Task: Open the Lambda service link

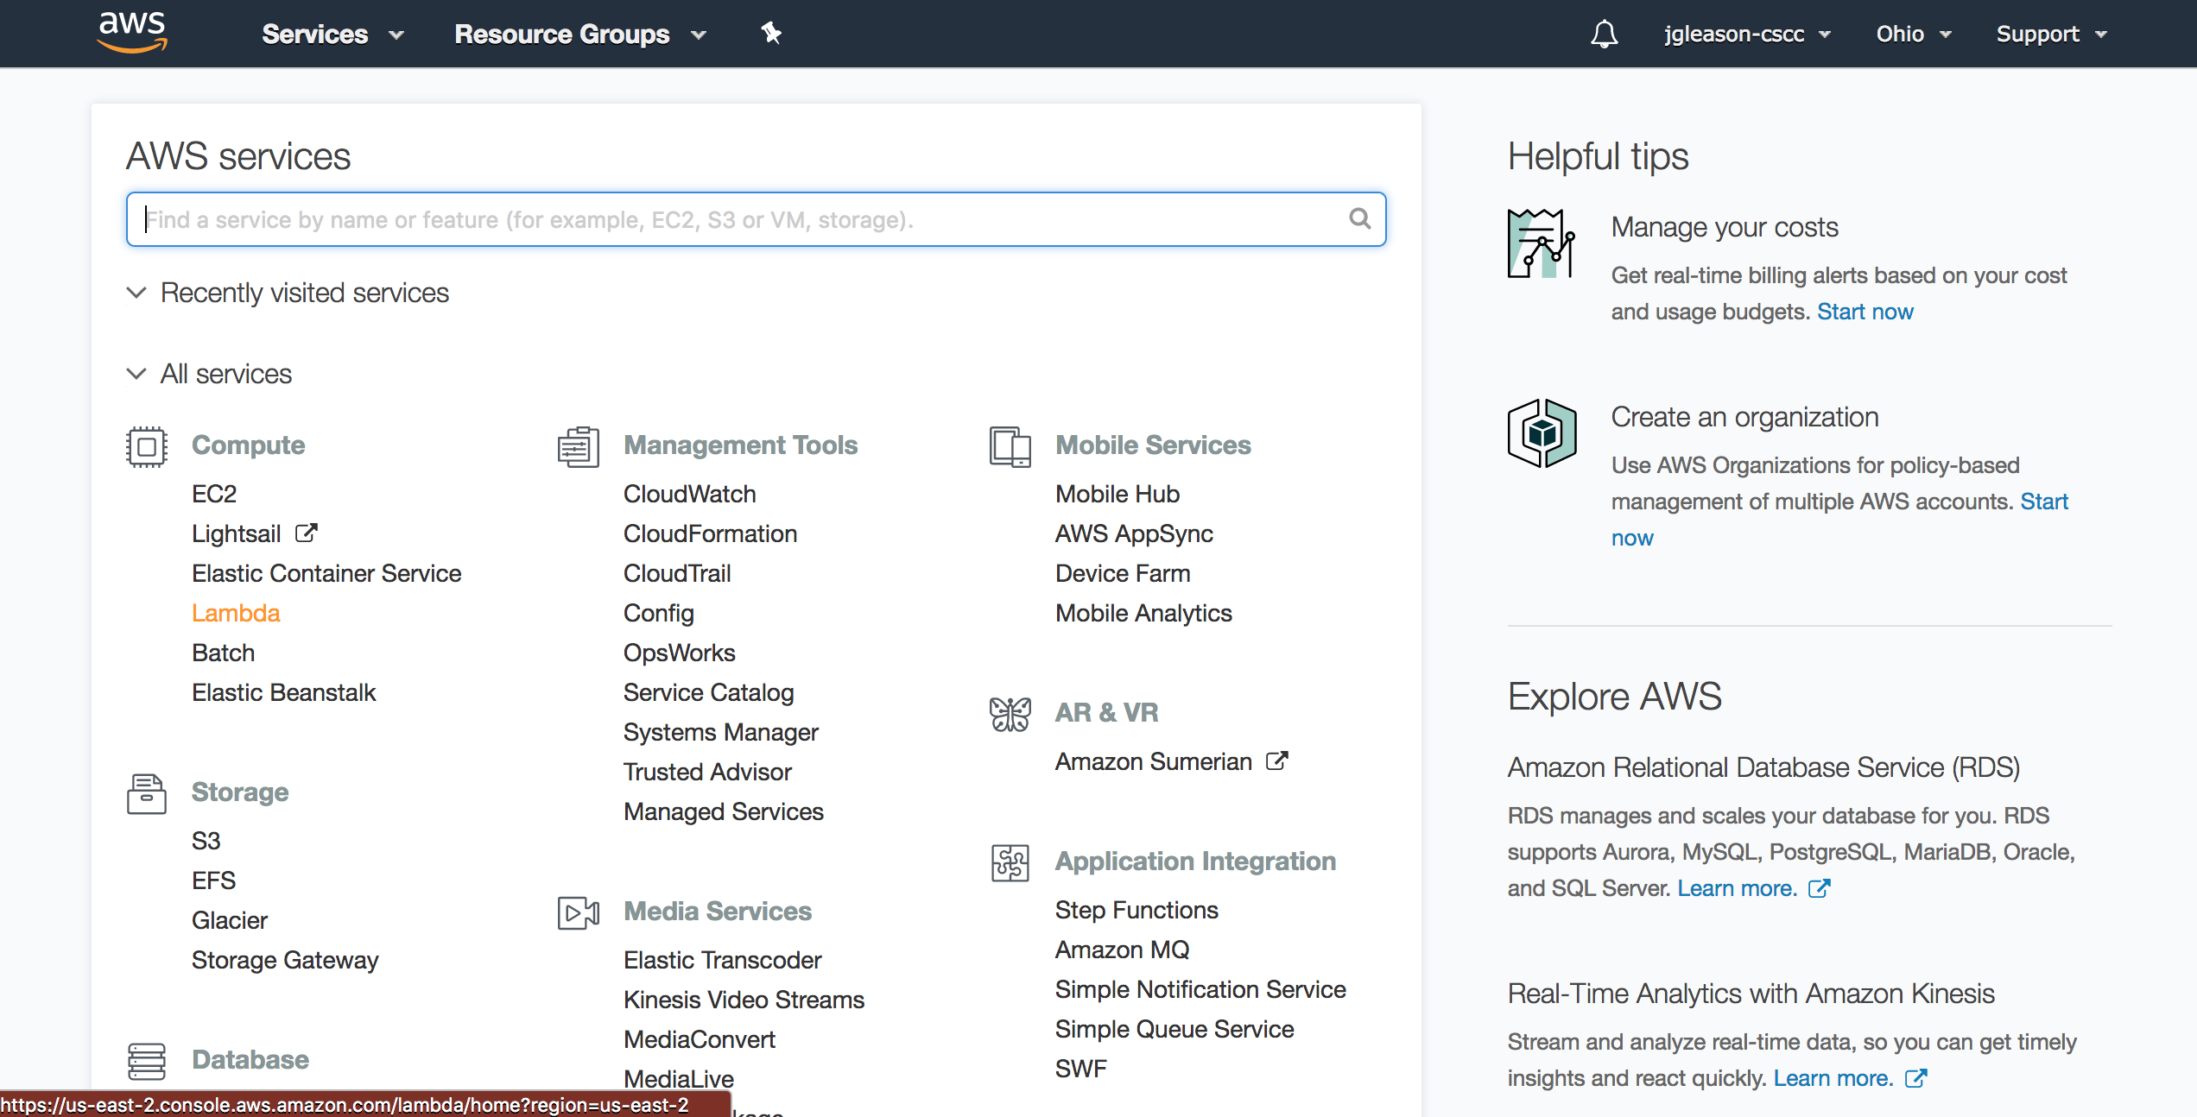Action: point(236,613)
